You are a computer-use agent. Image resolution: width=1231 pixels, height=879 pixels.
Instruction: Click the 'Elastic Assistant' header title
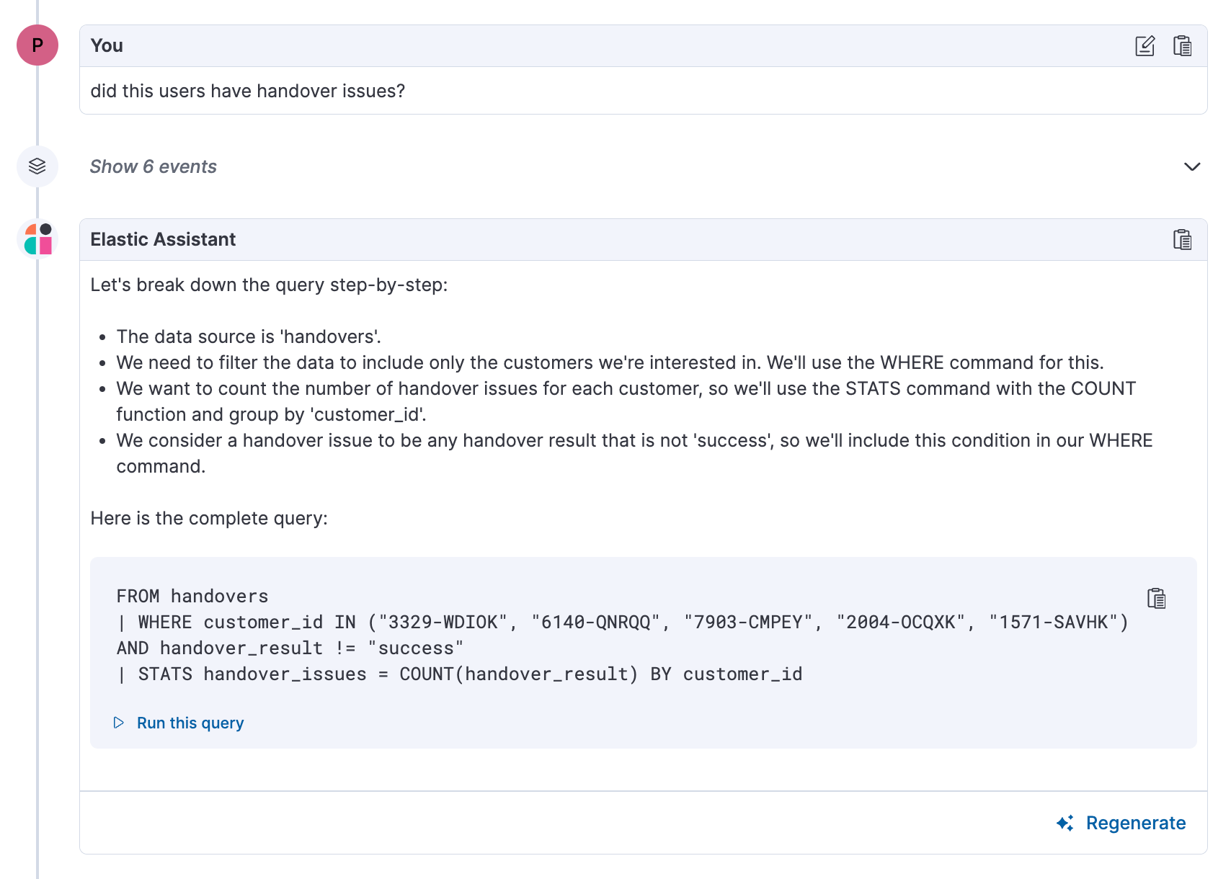click(163, 239)
